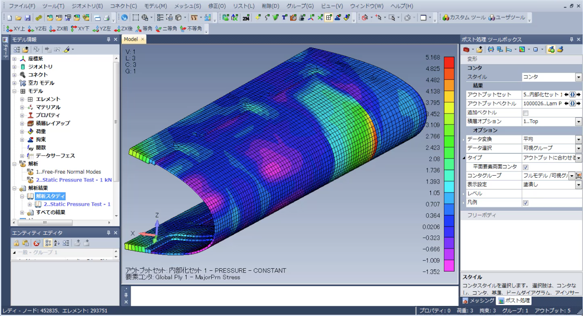Toggle the 追加ベクトル checkbox
The height and width of the screenshot is (316, 583).
525,113
